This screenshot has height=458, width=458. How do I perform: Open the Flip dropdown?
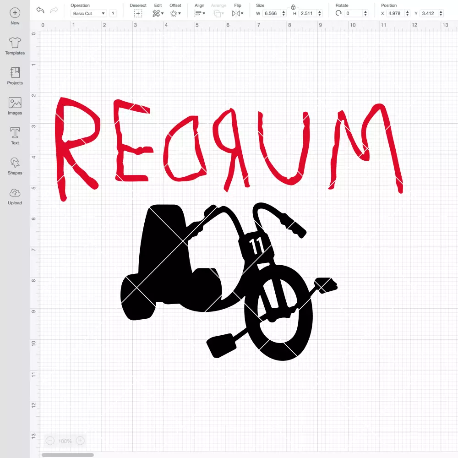tap(237, 13)
